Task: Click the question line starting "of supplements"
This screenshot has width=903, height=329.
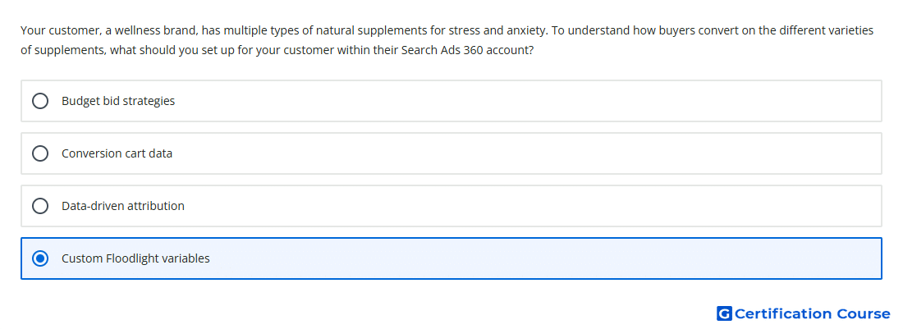Action: pyautogui.click(x=277, y=50)
